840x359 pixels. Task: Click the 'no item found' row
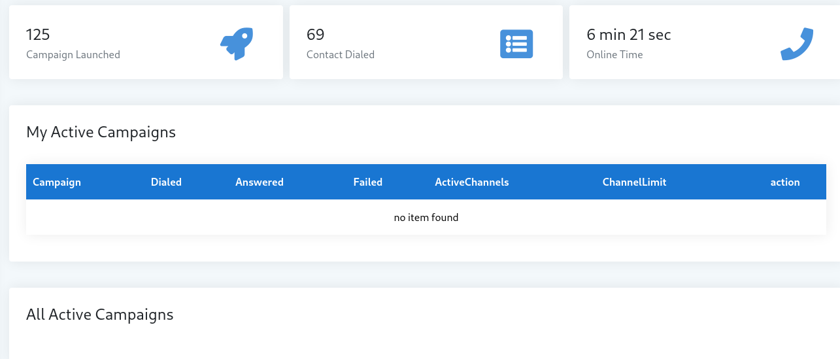coord(426,217)
